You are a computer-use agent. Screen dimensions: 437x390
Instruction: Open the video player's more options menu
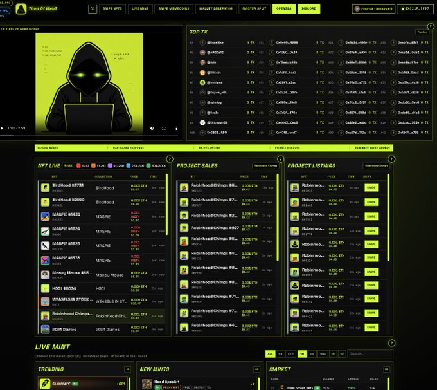[x=176, y=129]
